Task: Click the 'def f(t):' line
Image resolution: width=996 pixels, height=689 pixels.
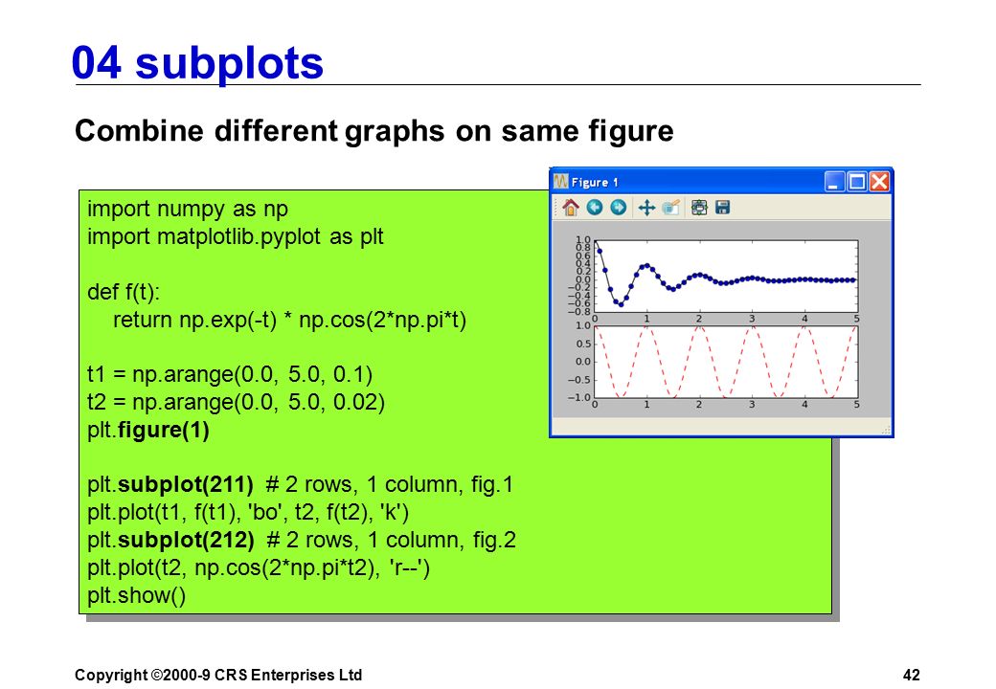Action: pos(124,292)
